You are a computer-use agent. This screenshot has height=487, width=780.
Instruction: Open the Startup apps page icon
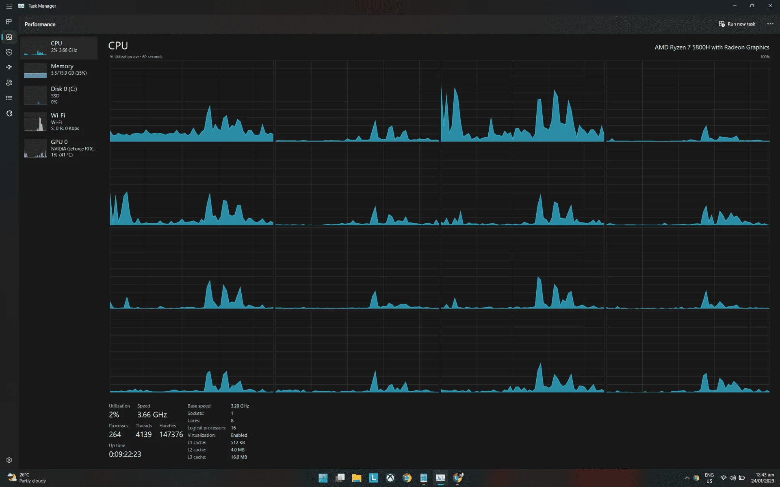coord(9,67)
